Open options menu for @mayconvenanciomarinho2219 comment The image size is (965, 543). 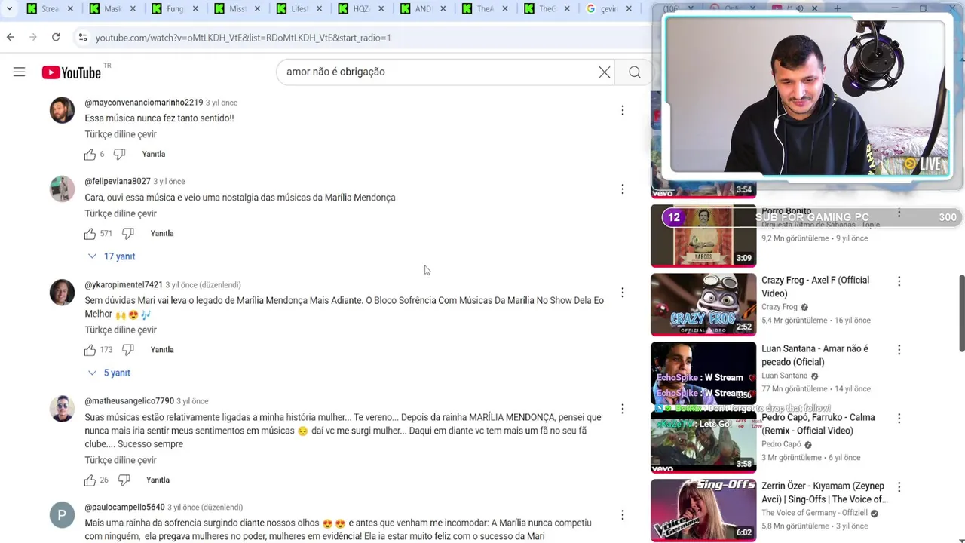(x=623, y=110)
